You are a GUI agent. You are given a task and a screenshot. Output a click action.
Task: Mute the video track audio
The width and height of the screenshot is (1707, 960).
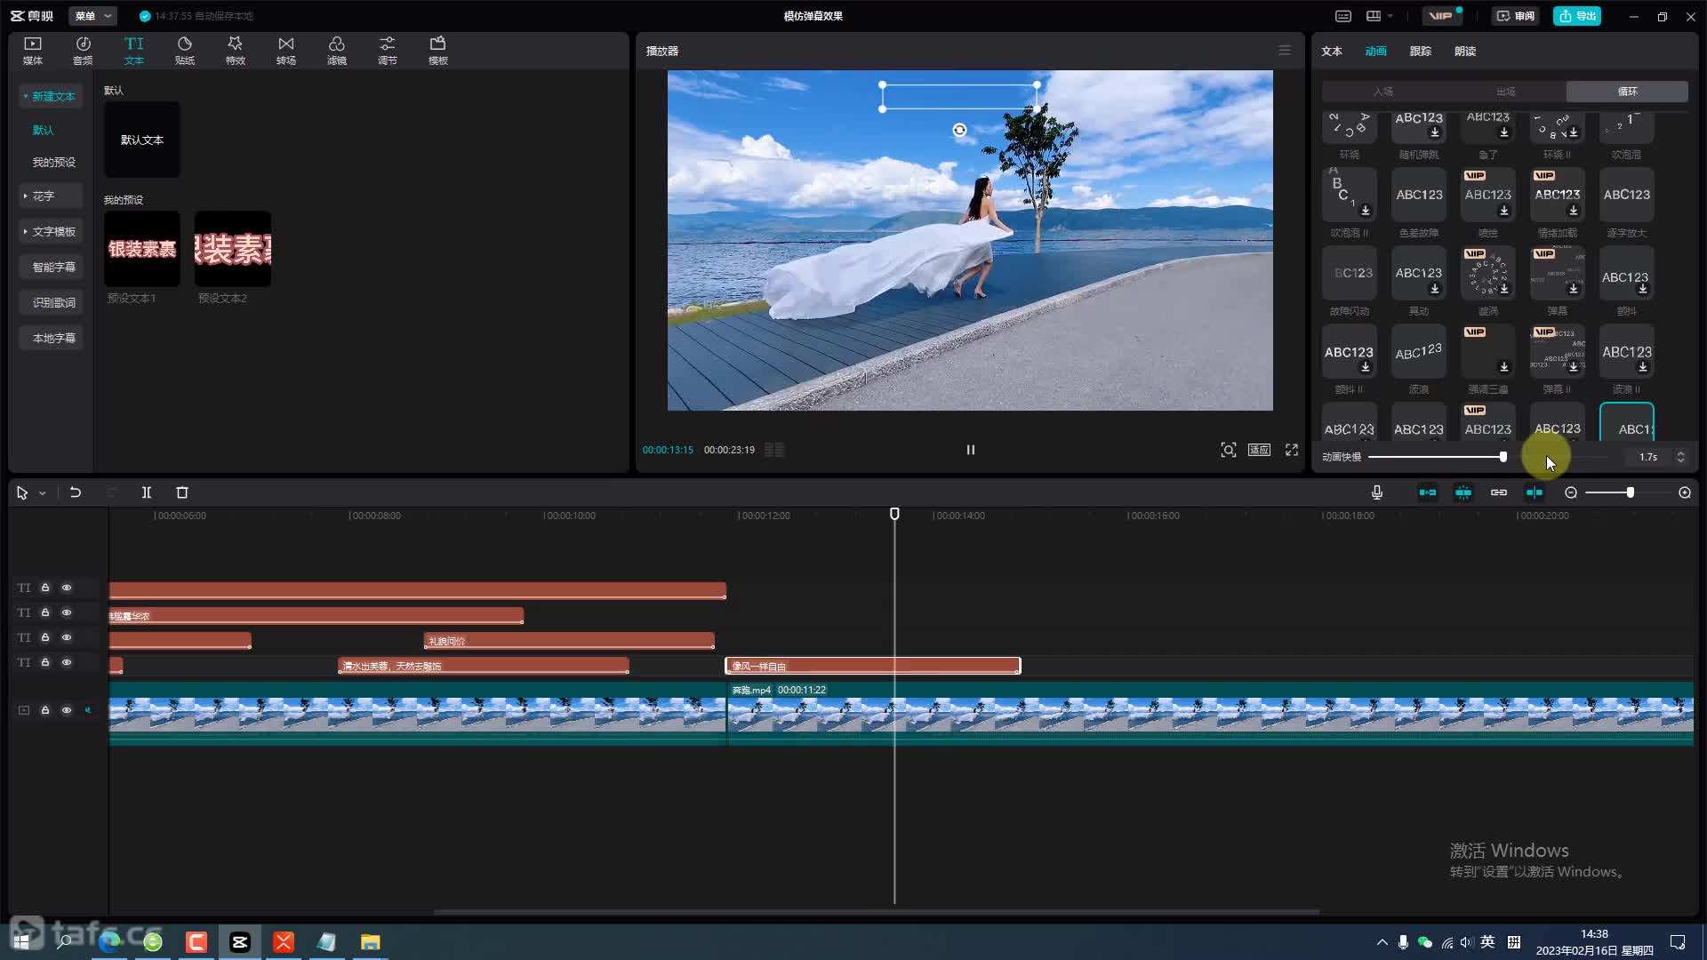88,710
